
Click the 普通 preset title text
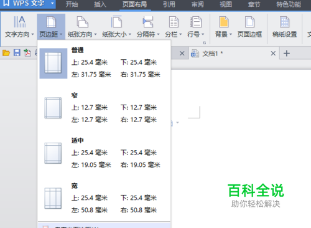click(x=78, y=50)
